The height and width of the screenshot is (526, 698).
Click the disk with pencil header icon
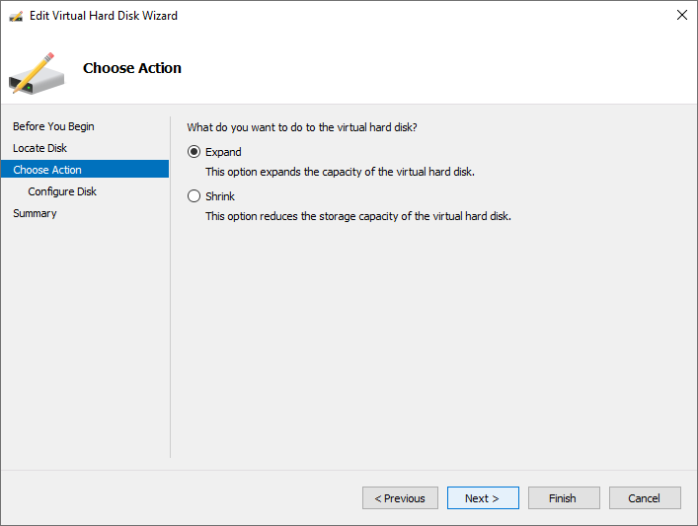36,71
